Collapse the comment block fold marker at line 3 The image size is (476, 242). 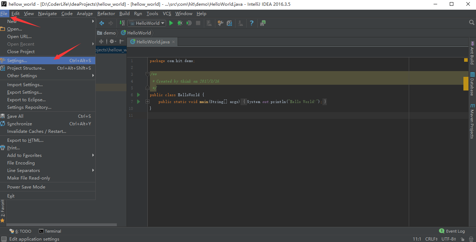(x=147, y=74)
